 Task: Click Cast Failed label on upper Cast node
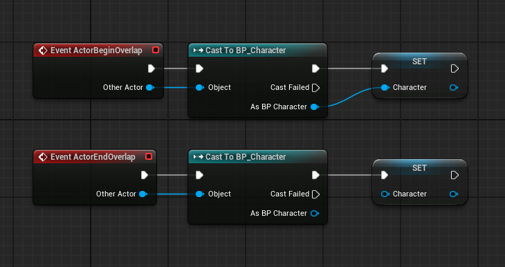pyautogui.click(x=290, y=87)
